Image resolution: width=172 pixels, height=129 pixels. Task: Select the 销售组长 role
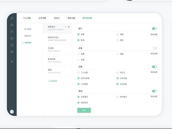57,28
